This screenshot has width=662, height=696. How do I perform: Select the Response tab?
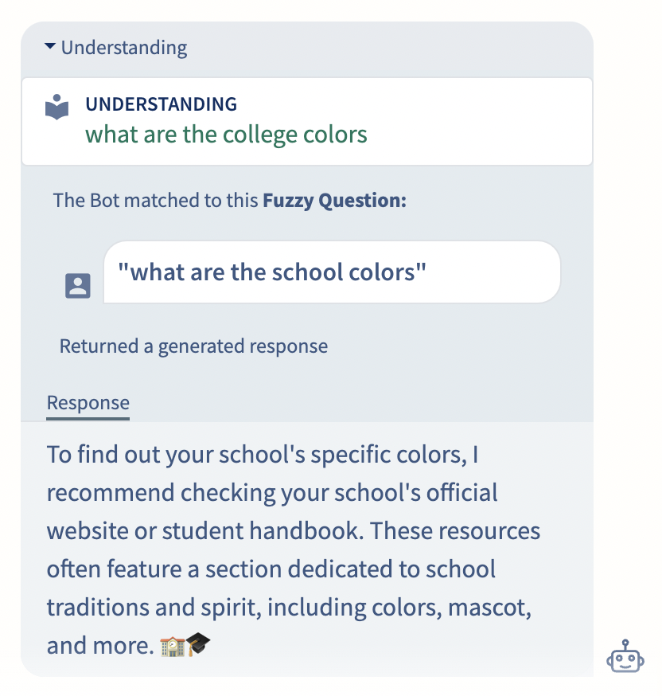(88, 403)
